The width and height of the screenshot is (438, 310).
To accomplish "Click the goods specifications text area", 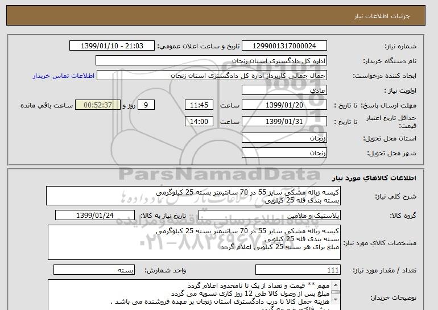I will 194,242.
